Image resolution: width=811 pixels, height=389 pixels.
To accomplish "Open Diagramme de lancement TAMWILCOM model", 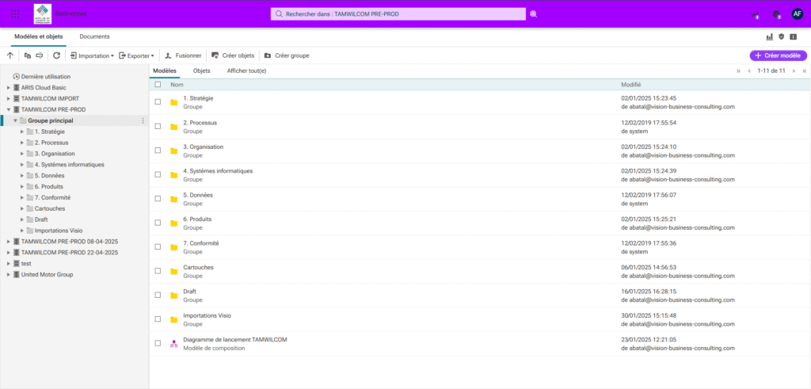I will (234, 339).
